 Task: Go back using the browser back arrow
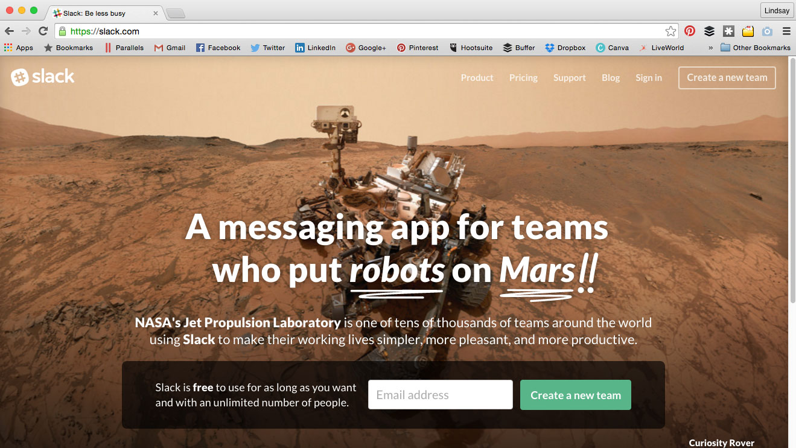click(x=10, y=31)
